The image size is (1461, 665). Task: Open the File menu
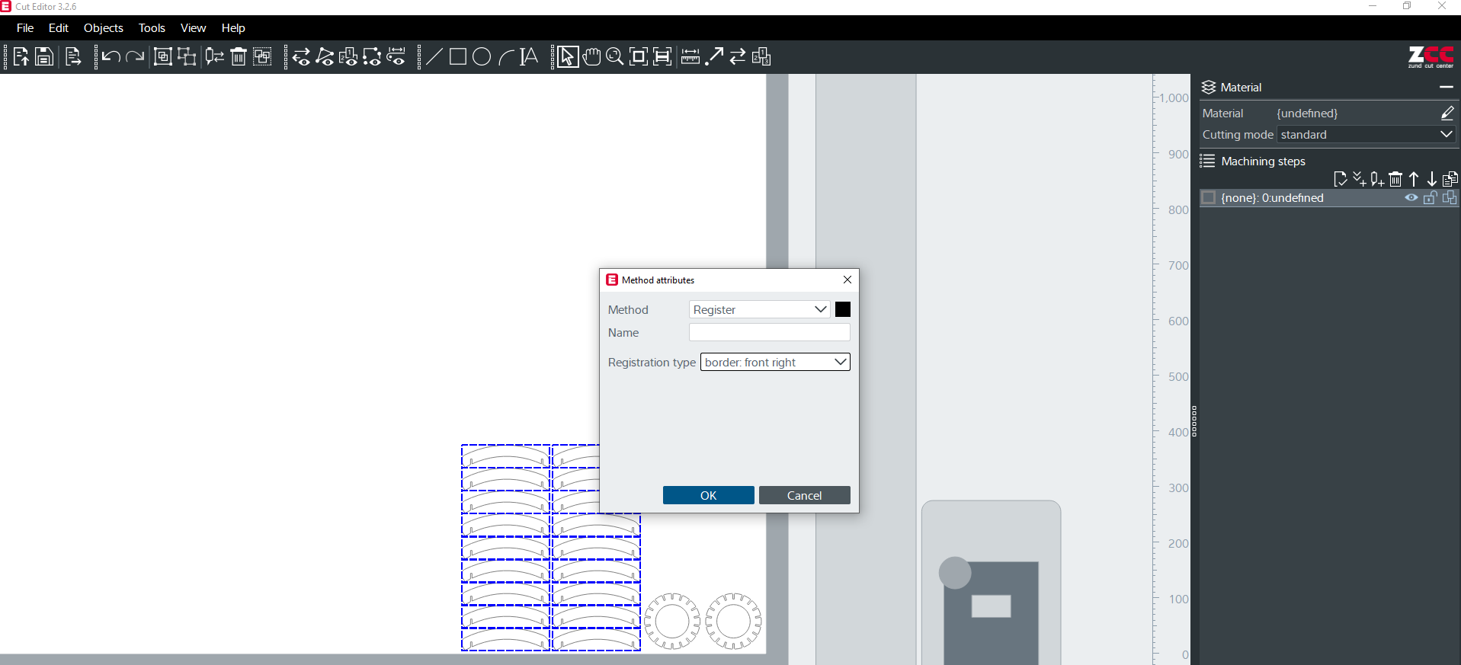(25, 28)
